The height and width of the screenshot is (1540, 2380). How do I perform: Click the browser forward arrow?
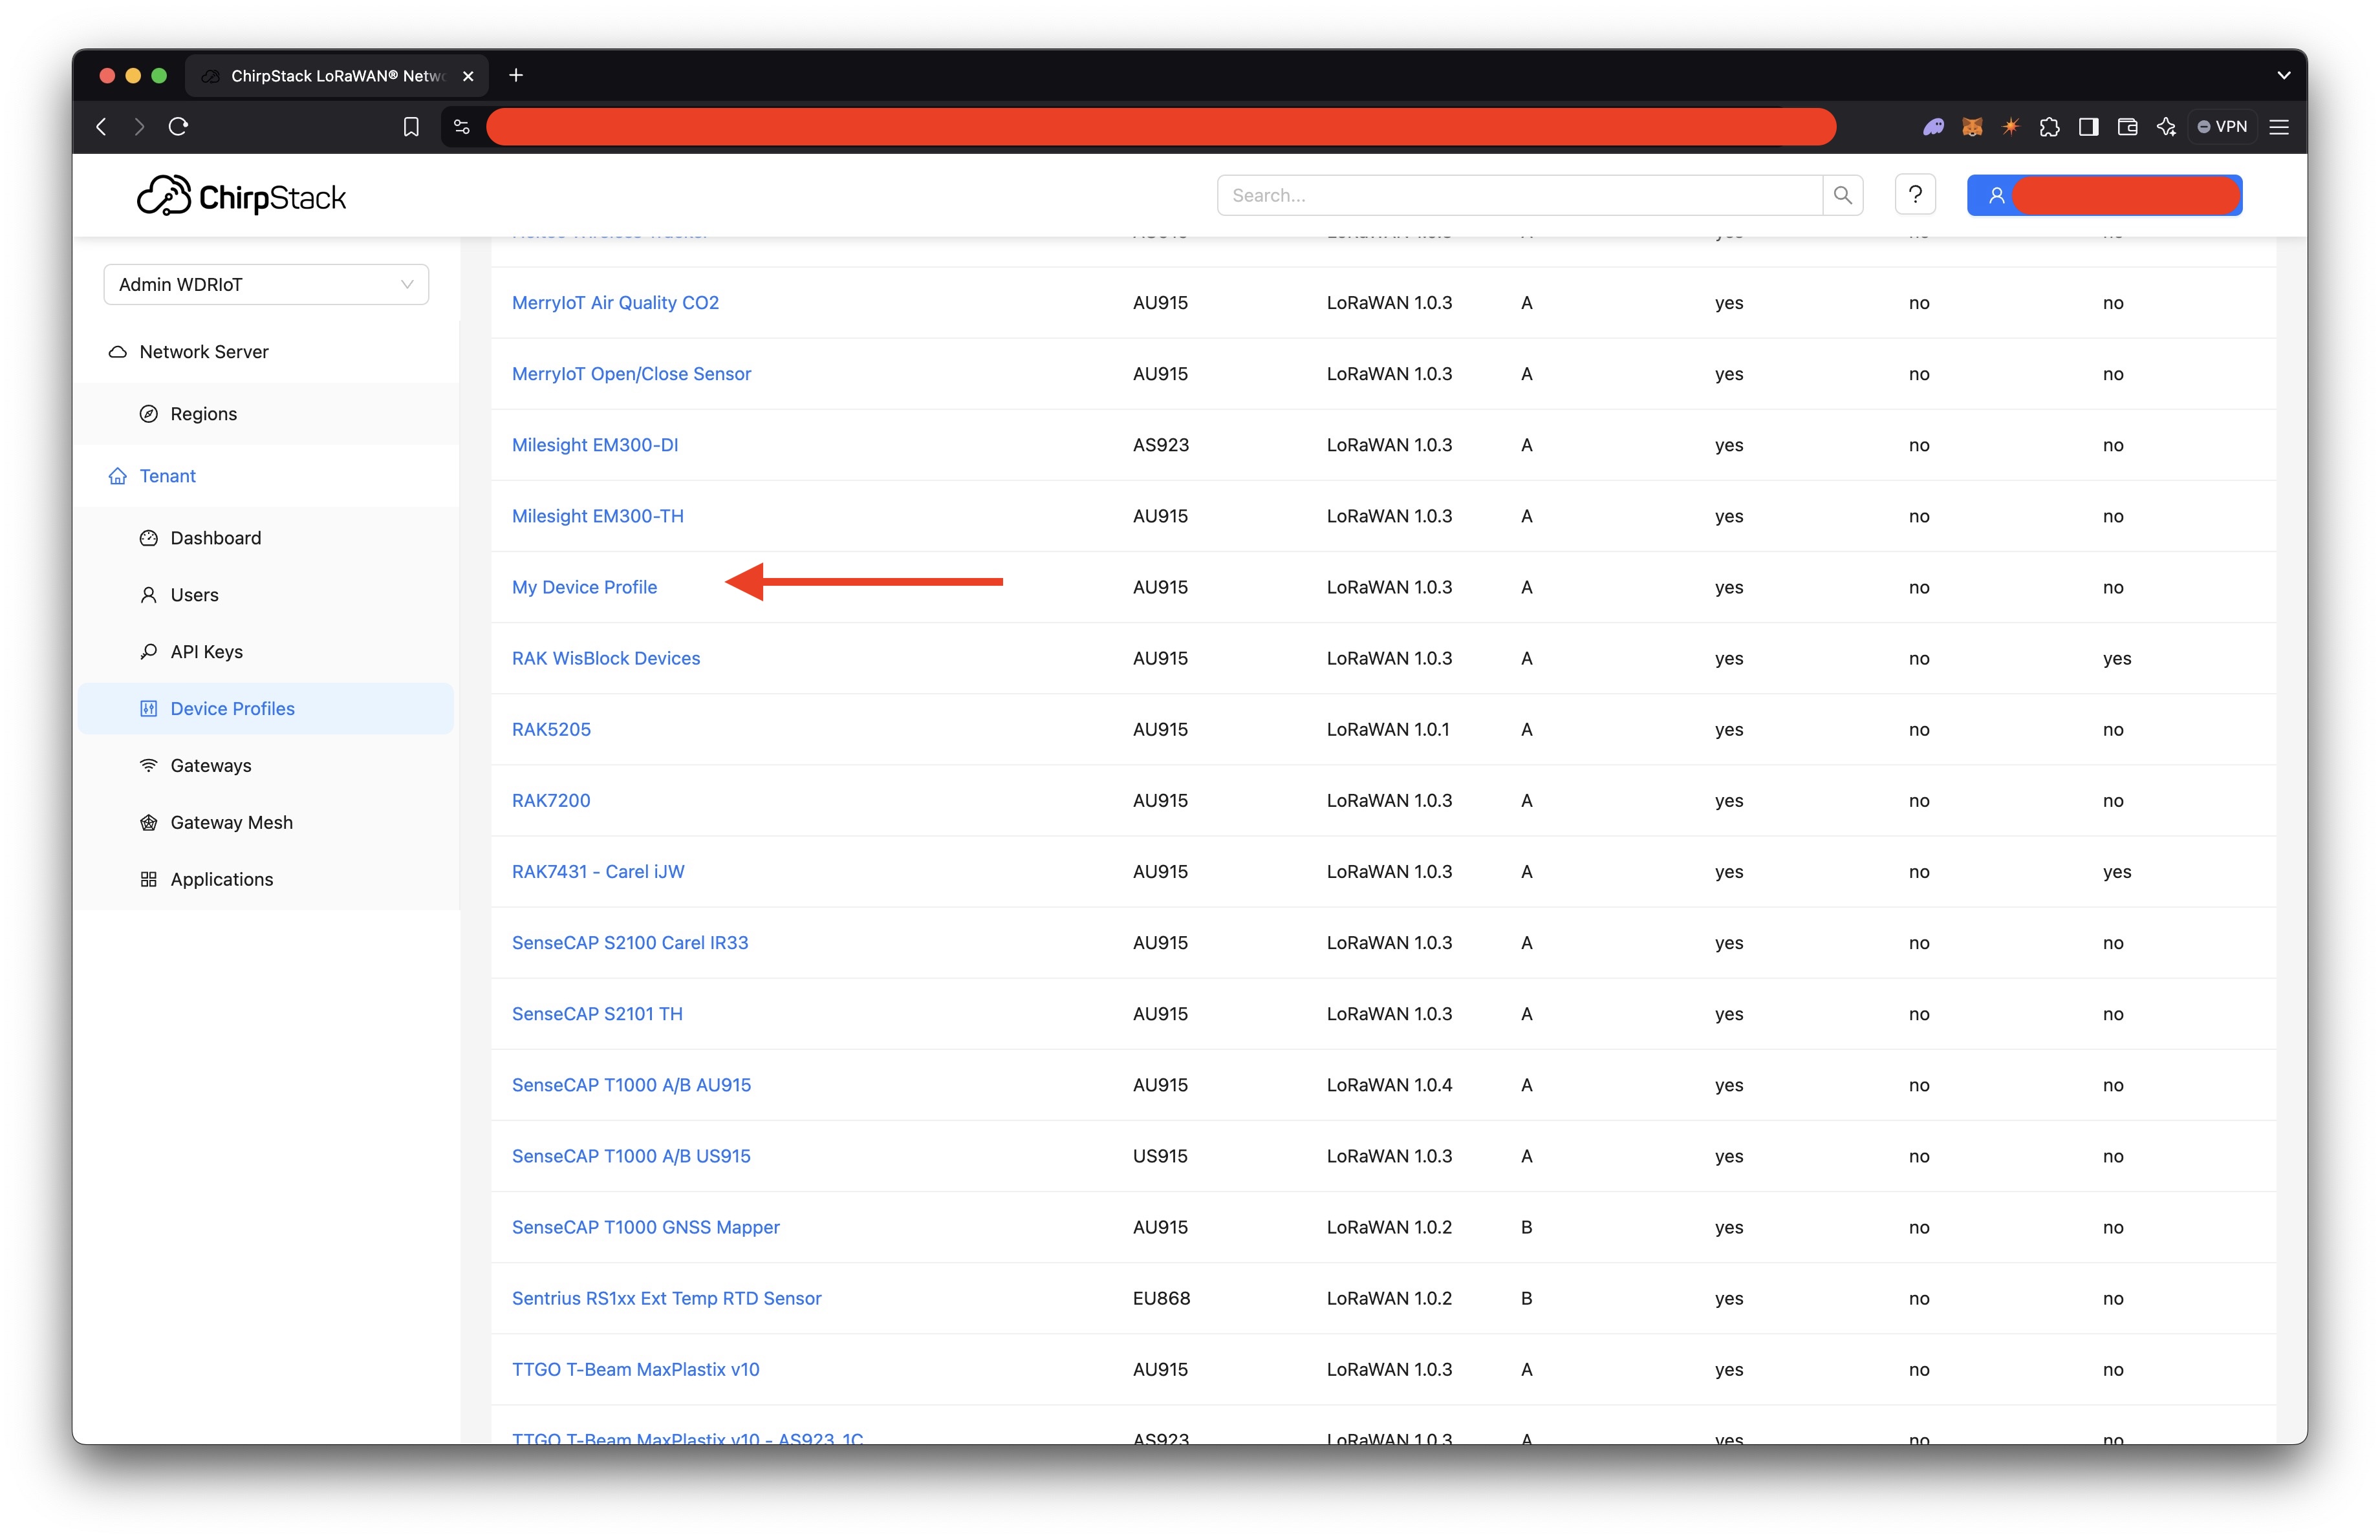139,127
